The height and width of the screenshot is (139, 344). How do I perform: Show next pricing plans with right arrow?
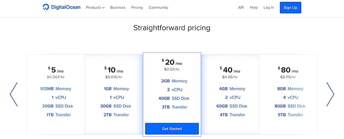(330, 94)
